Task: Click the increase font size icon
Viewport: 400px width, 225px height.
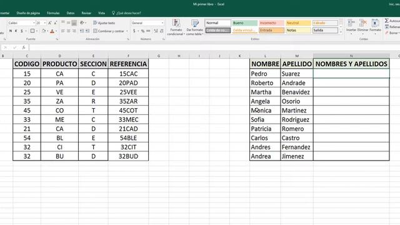Action: [x=50, y=23]
